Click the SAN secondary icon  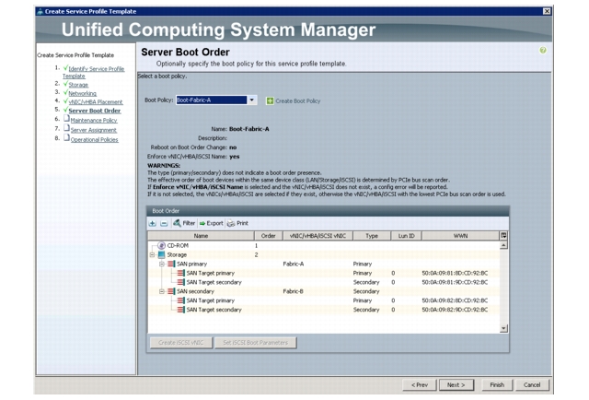coord(171,291)
